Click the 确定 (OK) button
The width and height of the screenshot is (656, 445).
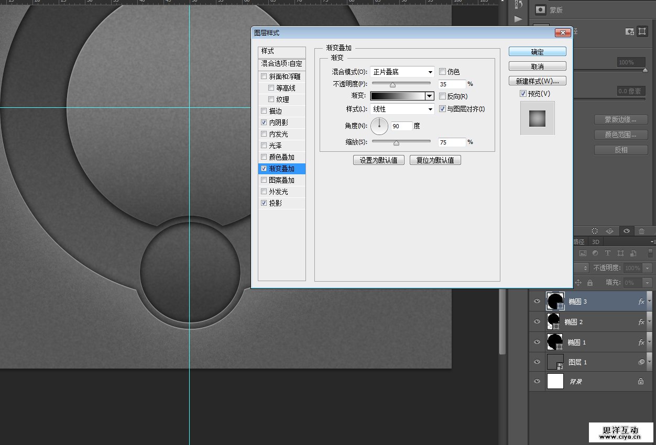pyautogui.click(x=537, y=52)
